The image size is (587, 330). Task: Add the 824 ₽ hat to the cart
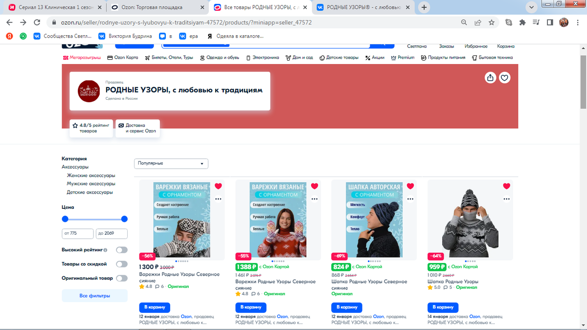click(x=346, y=307)
